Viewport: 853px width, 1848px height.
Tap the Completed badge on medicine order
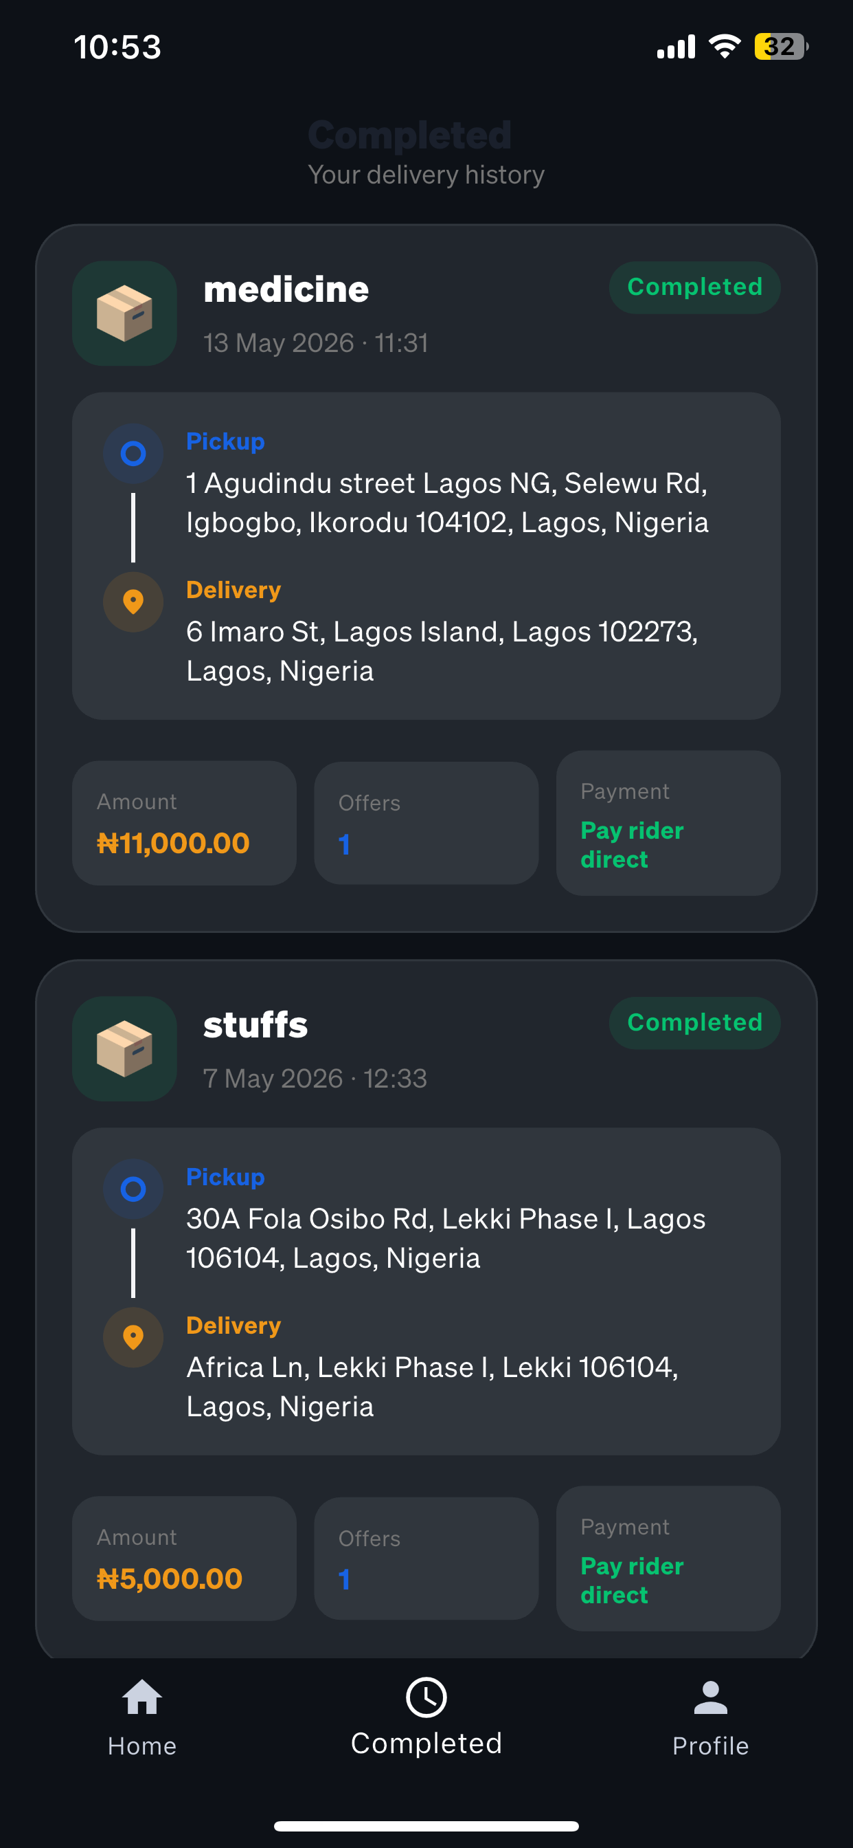694,287
